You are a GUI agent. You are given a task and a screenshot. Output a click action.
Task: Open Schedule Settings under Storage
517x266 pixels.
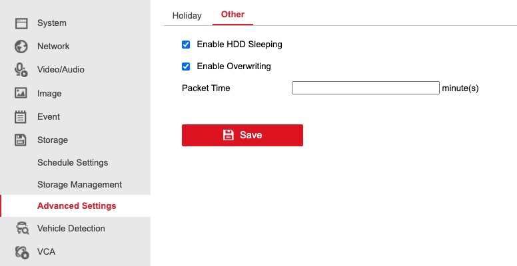point(73,162)
